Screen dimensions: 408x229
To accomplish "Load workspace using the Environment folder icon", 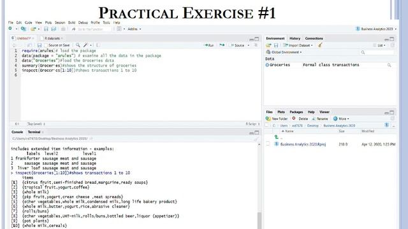I will coord(268,45).
